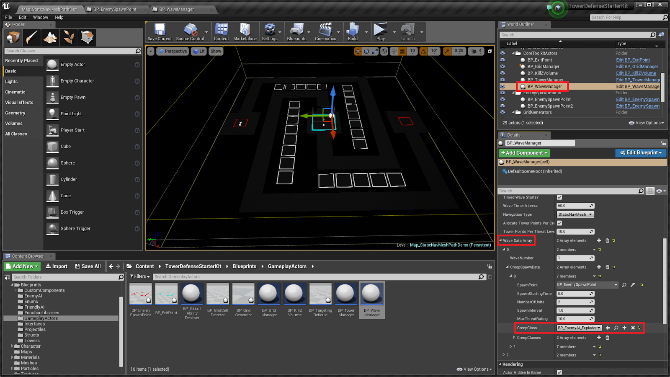This screenshot has height=377, width=670.
Task: Find SpawnPoint actor with magnifier icon
Action: pyautogui.click(x=624, y=285)
